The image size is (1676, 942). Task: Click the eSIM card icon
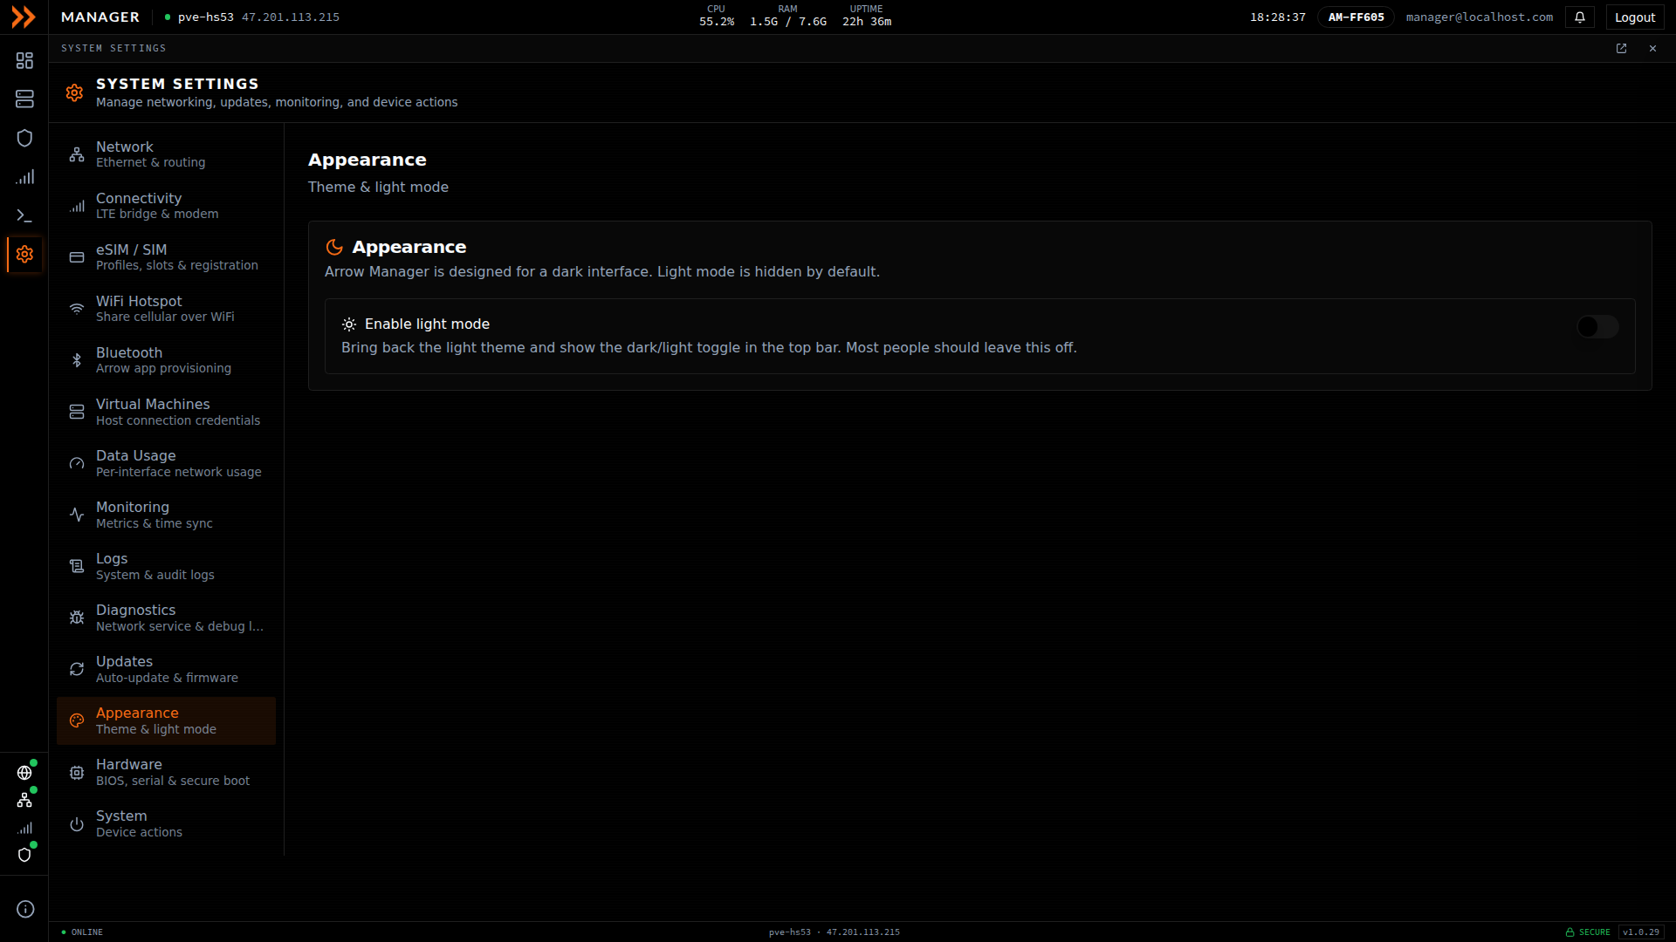77,257
